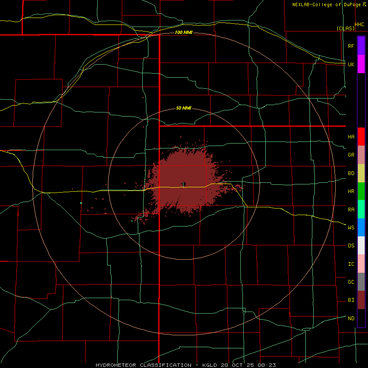Viewport: 368px width, 368px height.
Task: Click the "BI" legend label
Action: (x=351, y=300)
